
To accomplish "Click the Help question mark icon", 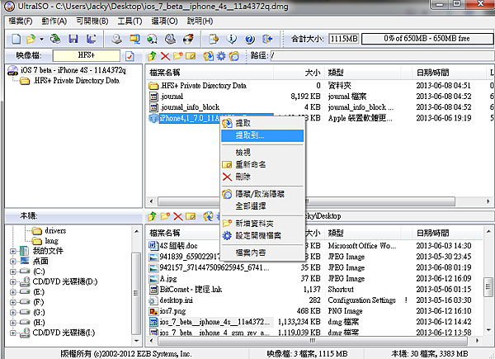I will coord(250,39).
